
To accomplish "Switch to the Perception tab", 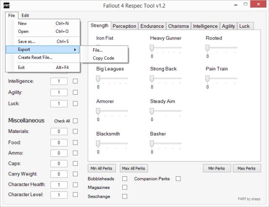I will (124, 26).
